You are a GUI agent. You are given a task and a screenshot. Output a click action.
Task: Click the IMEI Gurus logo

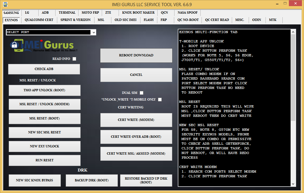[44, 46]
